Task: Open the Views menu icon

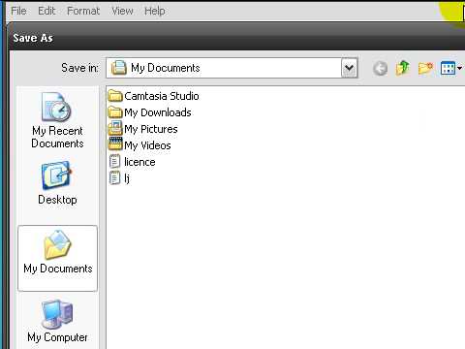Action: click(451, 68)
